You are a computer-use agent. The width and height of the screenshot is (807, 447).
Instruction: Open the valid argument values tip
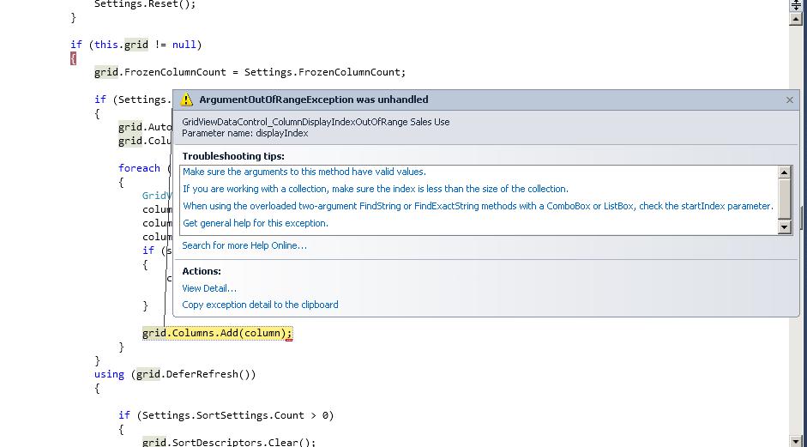tap(304, 172)
